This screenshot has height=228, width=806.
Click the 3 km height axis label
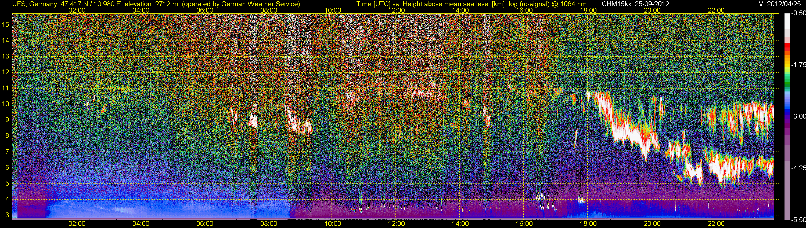pyautogui.click(x=6, y=215)
